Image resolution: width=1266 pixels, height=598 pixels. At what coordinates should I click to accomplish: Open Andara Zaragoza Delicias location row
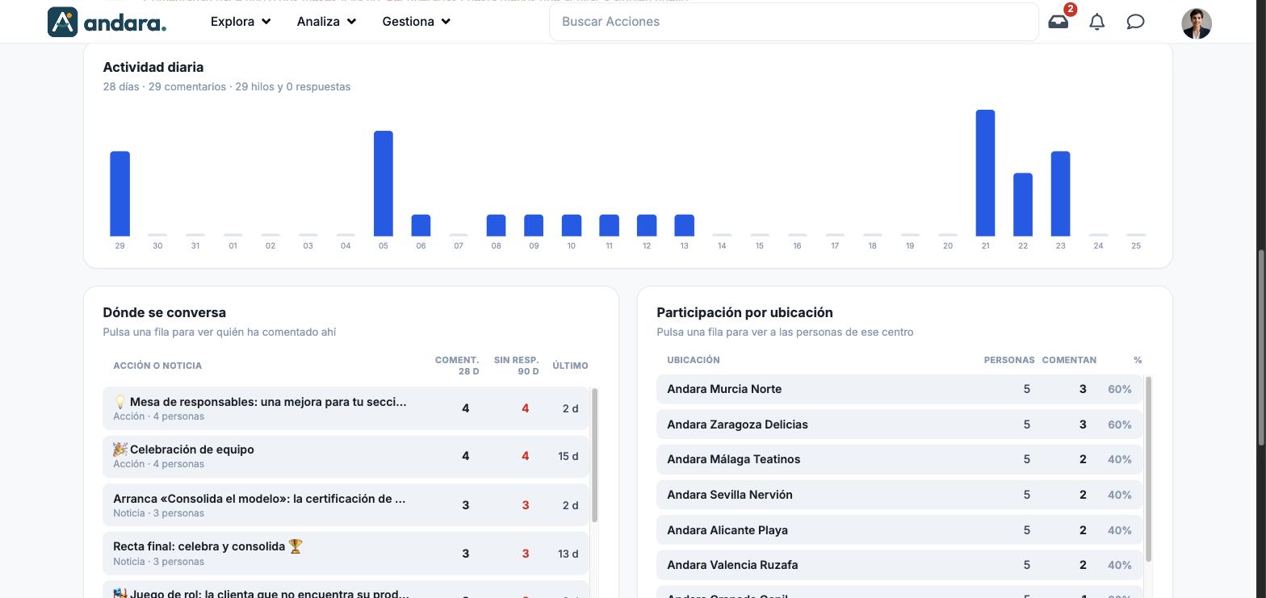(x=899, y=424)
